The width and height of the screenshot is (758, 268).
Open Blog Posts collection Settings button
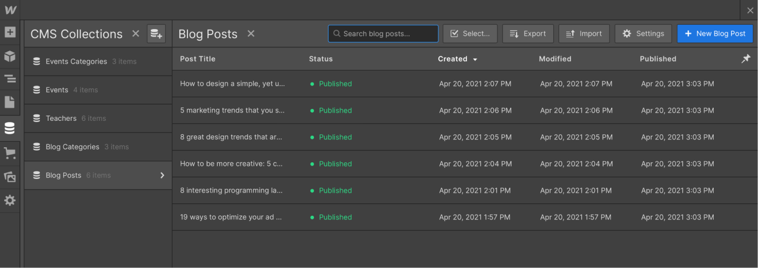[643, 33]
